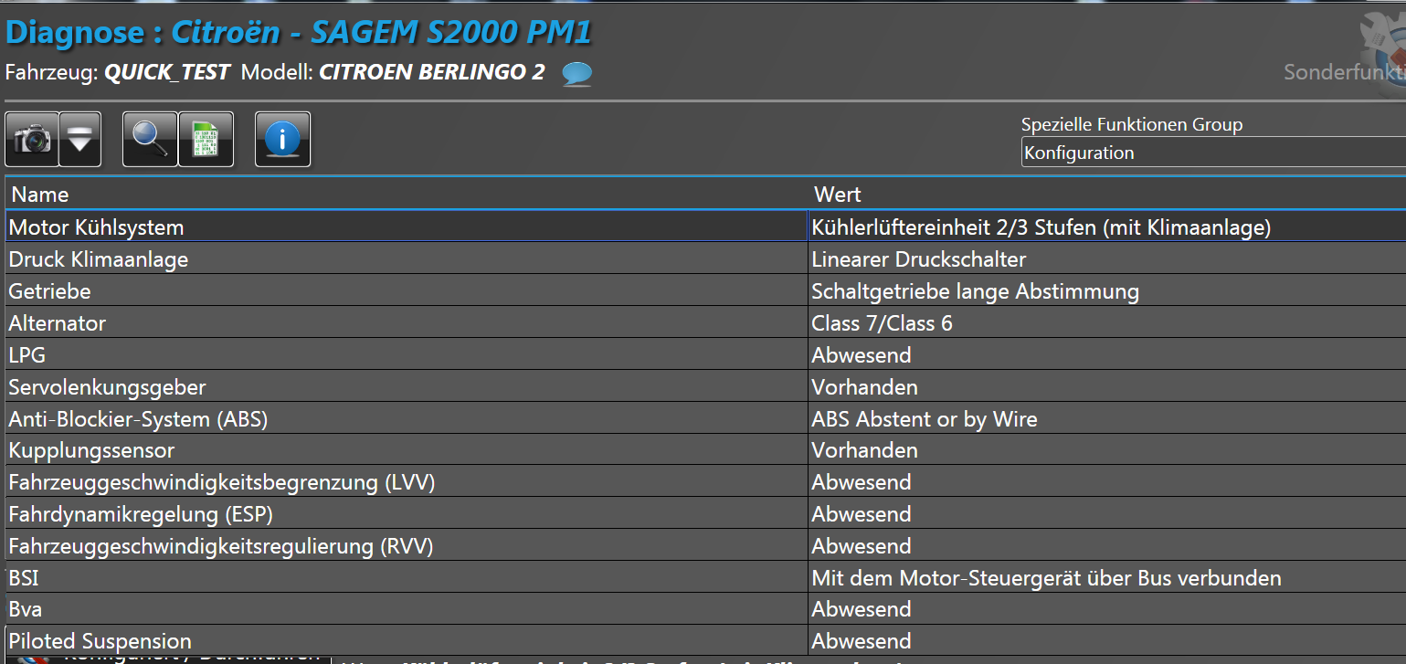Sort by the Name column header
Image resolution: width=1406 pixels, height=664 pixels.
click(40, 194)
